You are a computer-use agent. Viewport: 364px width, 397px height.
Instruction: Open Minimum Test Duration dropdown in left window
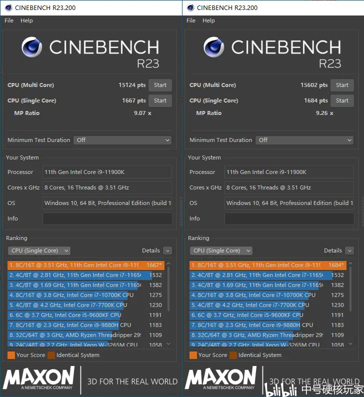[x=122, y=140]
